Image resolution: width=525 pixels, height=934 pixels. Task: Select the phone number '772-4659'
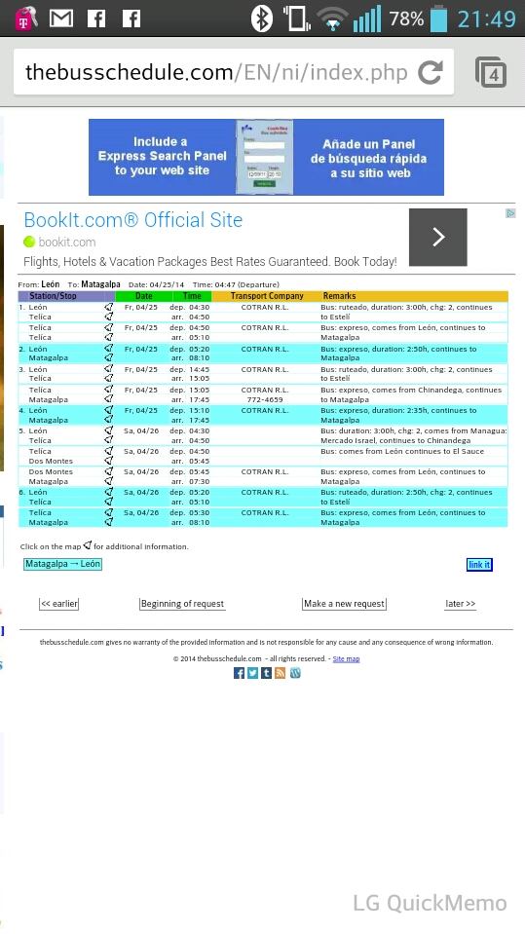(265, 399)
